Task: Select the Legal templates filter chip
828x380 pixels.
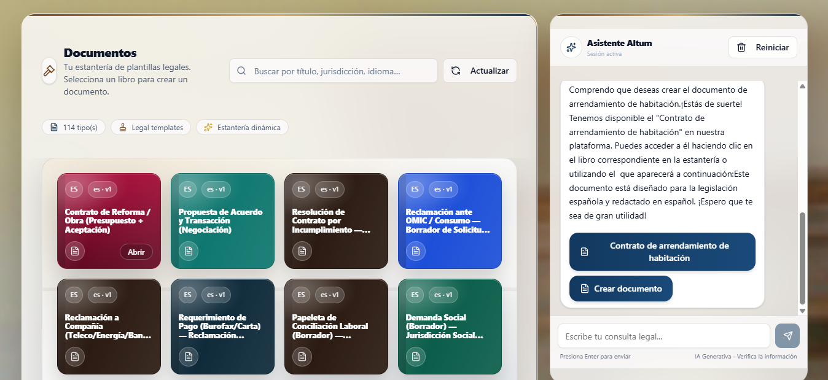Action: [x=150, y=127]
